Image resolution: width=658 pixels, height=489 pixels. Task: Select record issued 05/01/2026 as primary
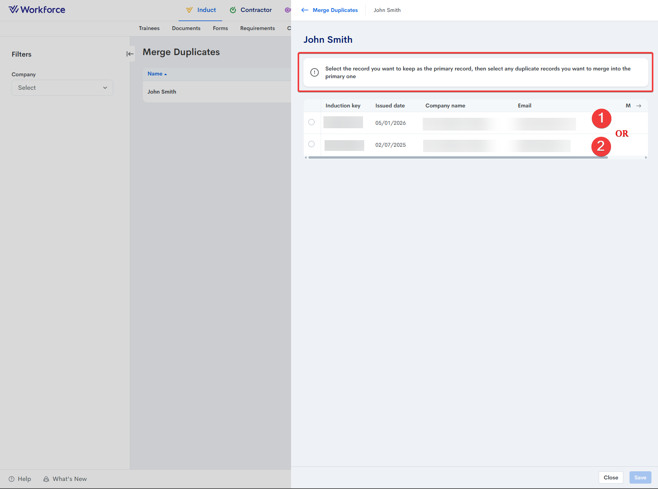311,122
